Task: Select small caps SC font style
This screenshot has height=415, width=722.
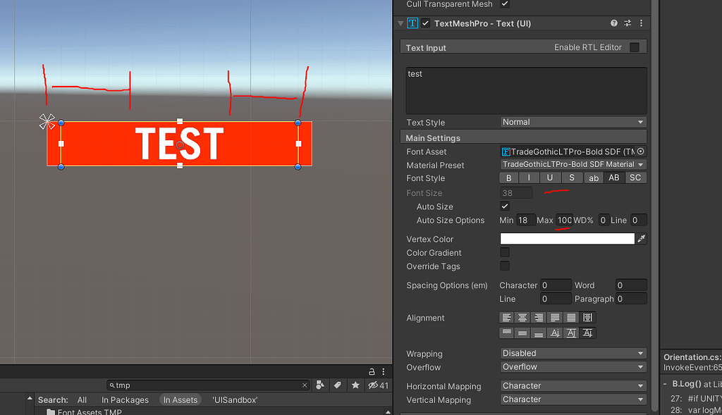Action: [635, 178]
